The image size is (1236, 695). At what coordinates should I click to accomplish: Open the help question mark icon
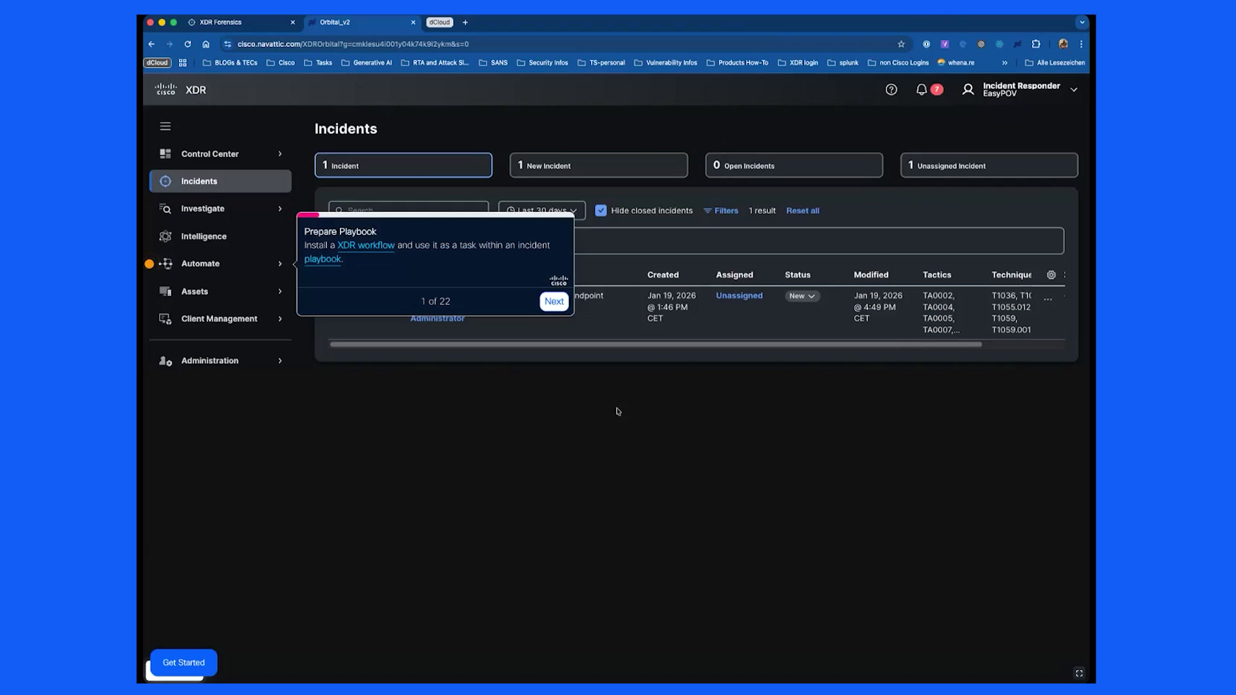coord(891,90)
